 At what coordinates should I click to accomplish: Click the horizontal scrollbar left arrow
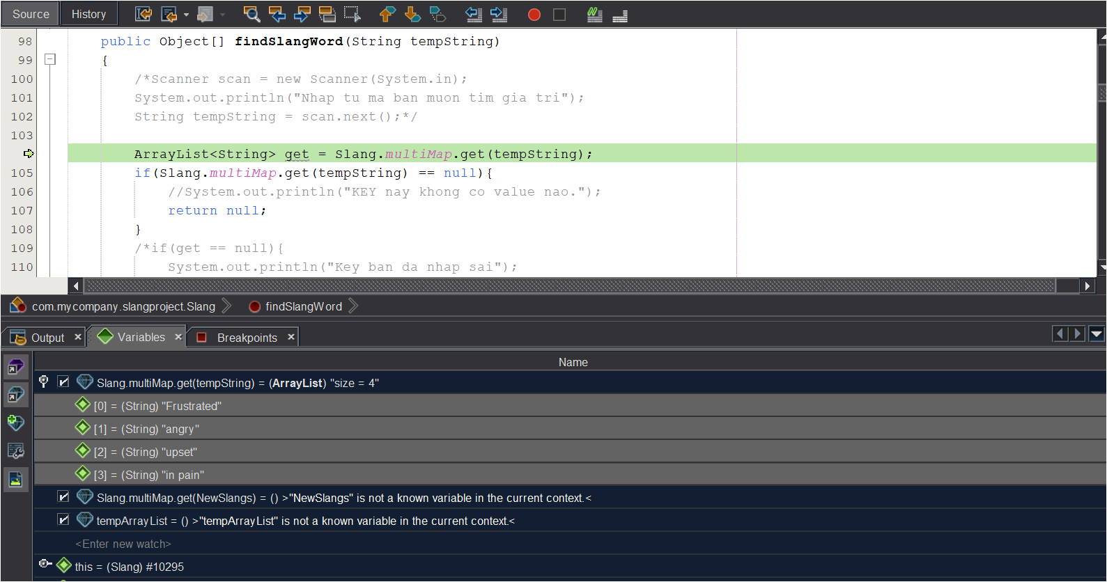[x=76, y=286]
